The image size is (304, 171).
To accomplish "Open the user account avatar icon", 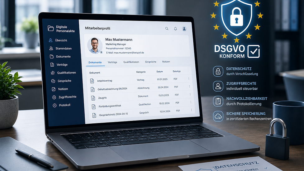I will pos(184,29).
